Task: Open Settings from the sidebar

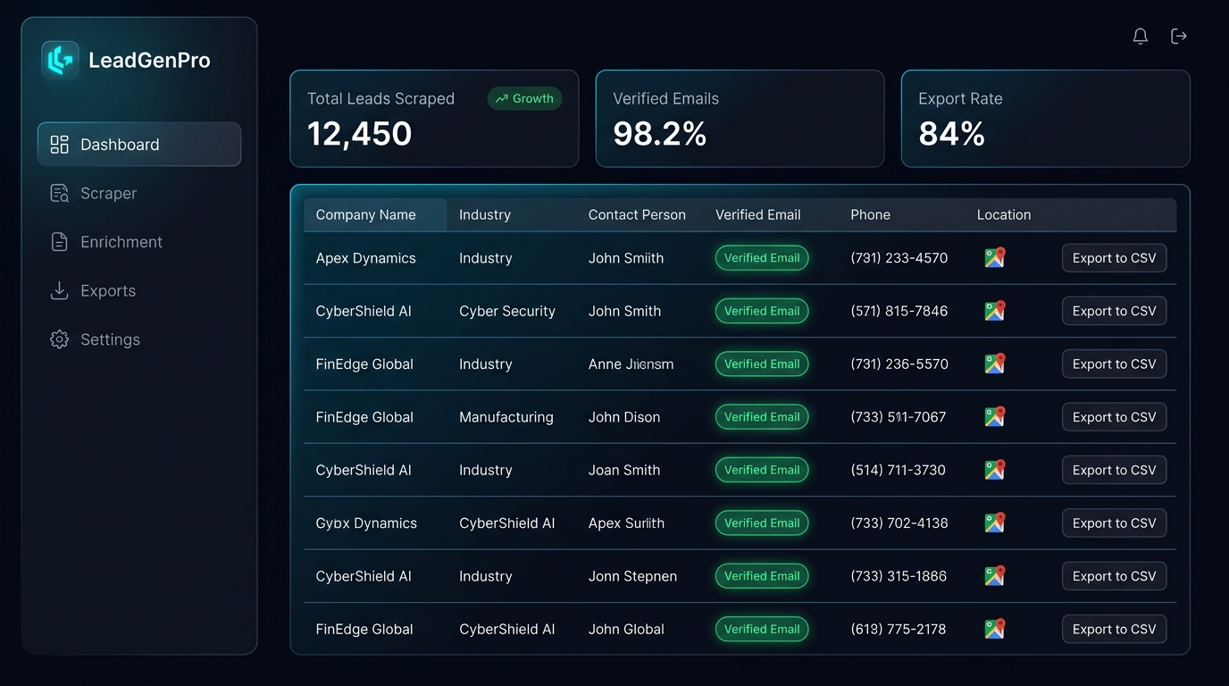Action: pyautogui.click(x=139, y=339)
